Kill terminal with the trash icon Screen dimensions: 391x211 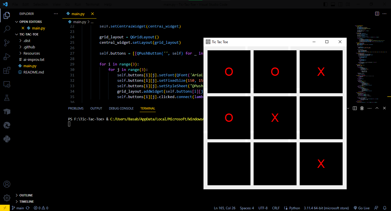pyautogui.click(x=362, y=108)
